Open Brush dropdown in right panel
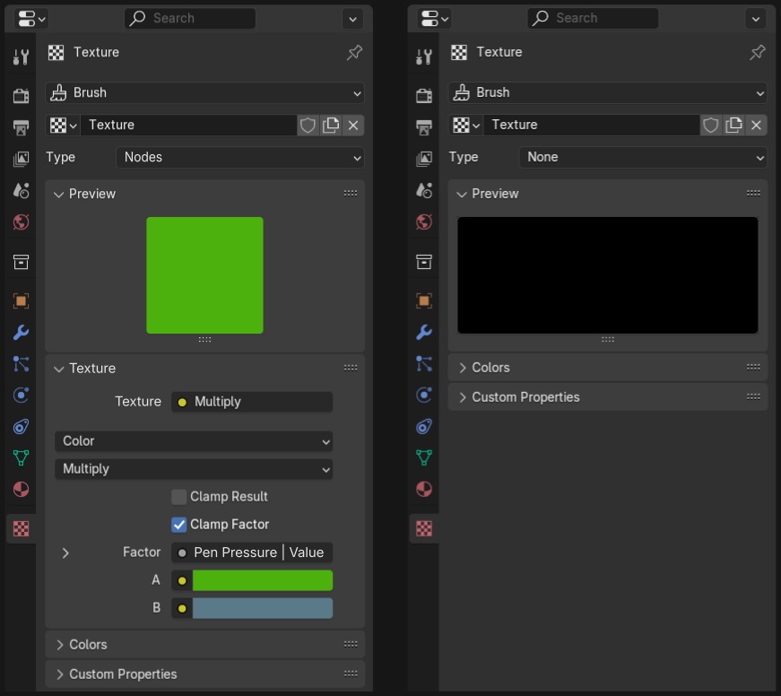This screenshot has height=696, width=781. (x=608, y=93)
